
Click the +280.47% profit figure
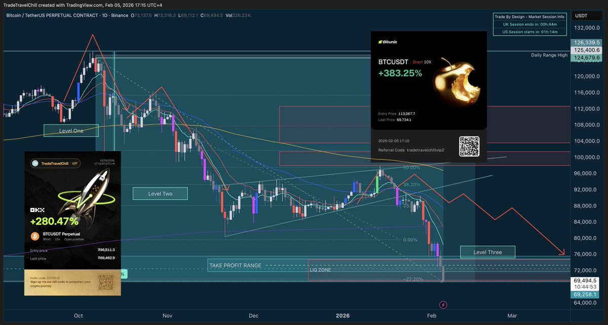click(x=54, y=222)
